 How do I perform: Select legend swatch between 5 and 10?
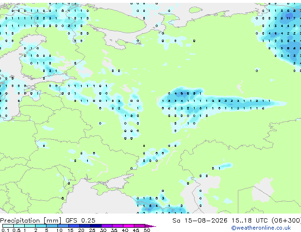tap(52, 226)
